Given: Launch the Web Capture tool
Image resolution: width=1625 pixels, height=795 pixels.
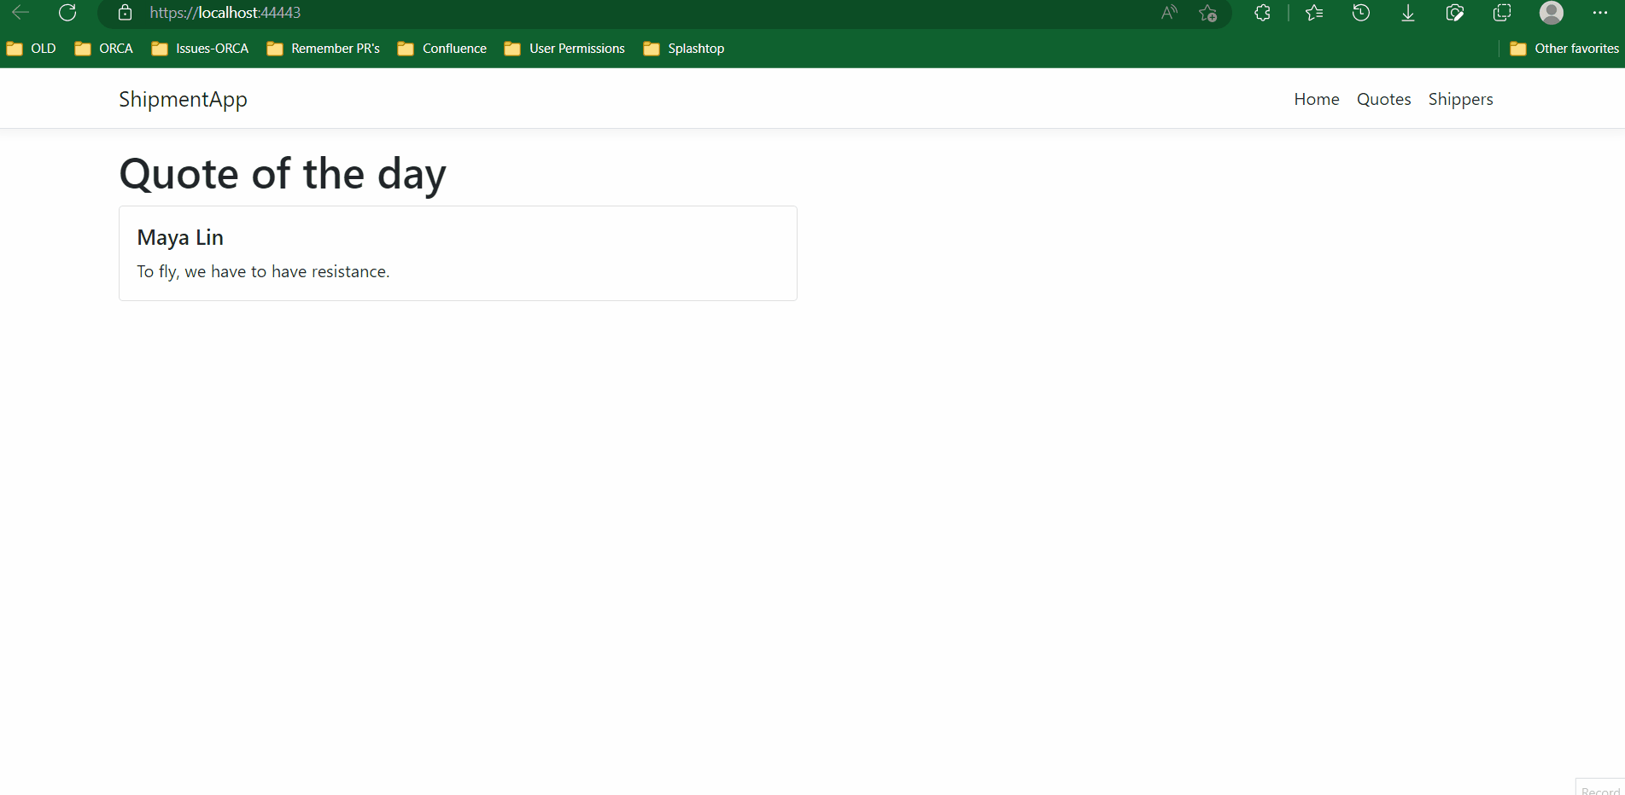Looking at the screenshot, I should [x=1454, y=13].
